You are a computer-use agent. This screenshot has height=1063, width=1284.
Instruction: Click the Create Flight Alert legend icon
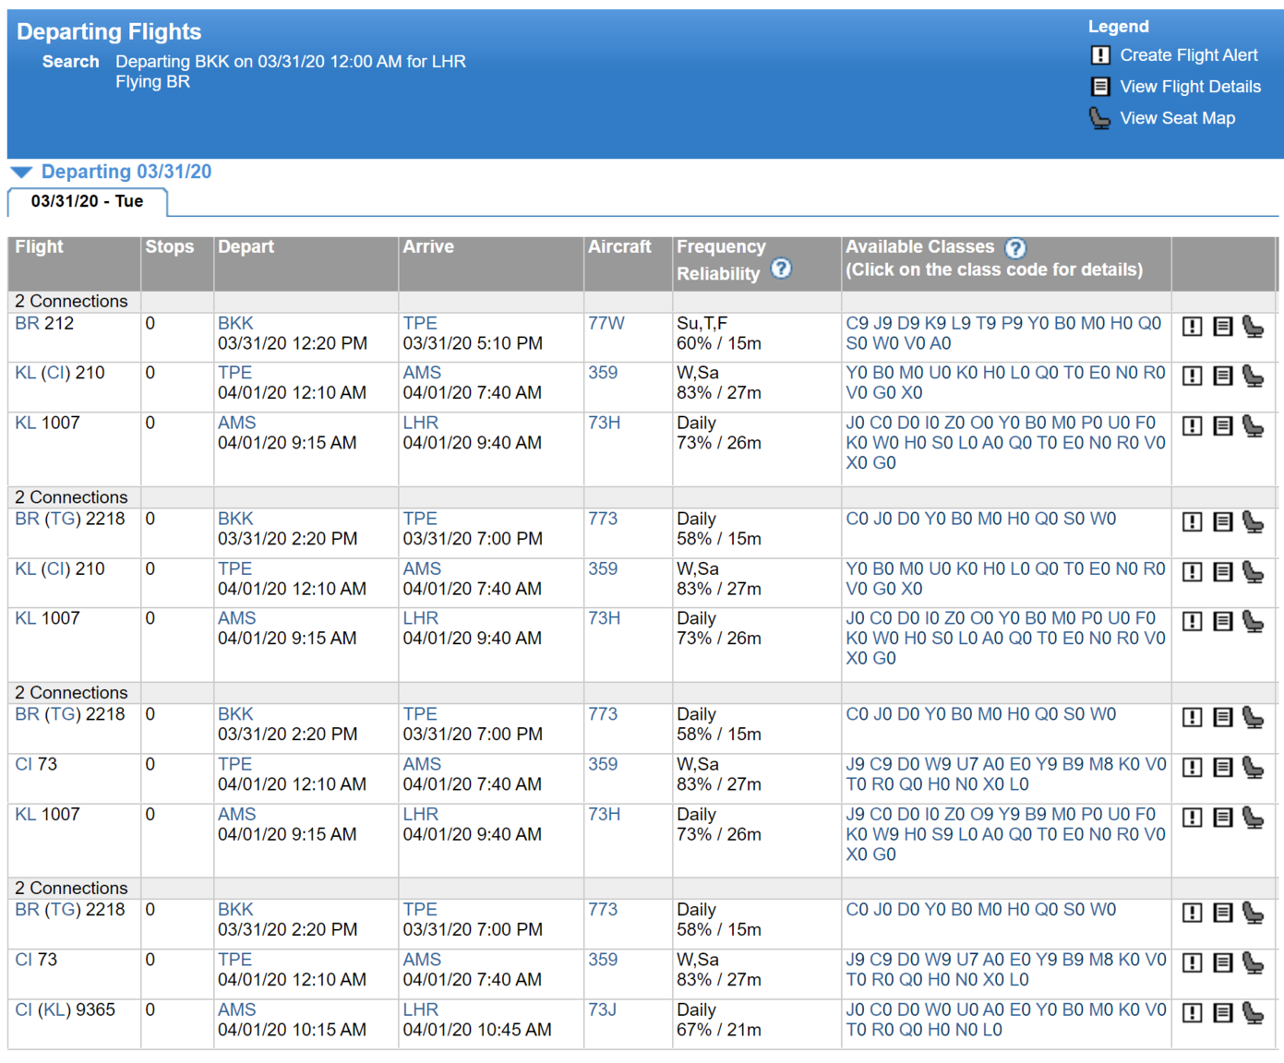[1100, 55]
